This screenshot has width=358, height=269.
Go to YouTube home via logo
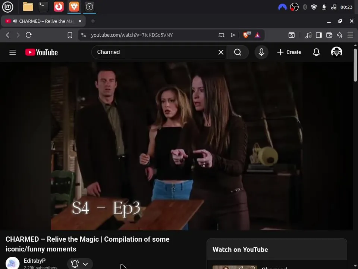point(41,52)
